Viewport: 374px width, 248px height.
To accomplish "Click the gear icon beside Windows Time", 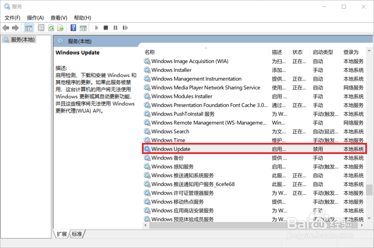I will tap(147, 140).
